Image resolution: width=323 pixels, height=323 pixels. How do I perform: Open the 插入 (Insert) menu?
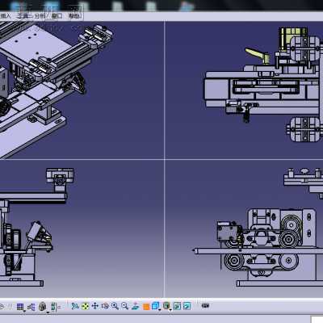[6, 16]
